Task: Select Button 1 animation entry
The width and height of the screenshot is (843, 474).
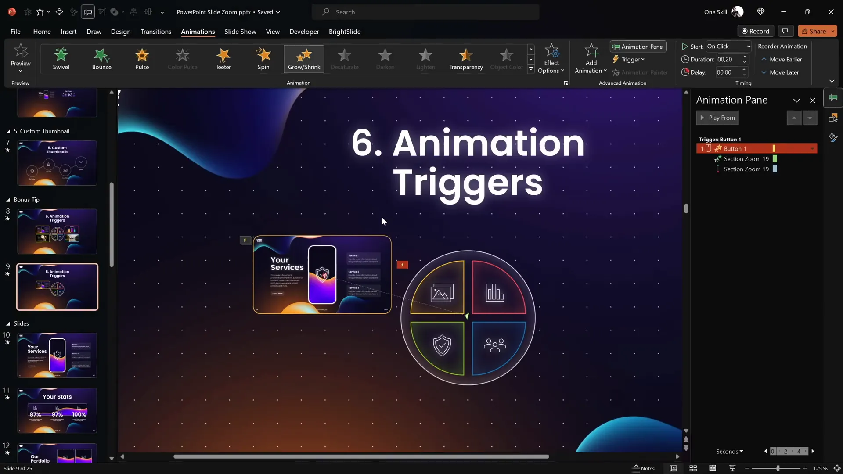Action: (756, 149)
